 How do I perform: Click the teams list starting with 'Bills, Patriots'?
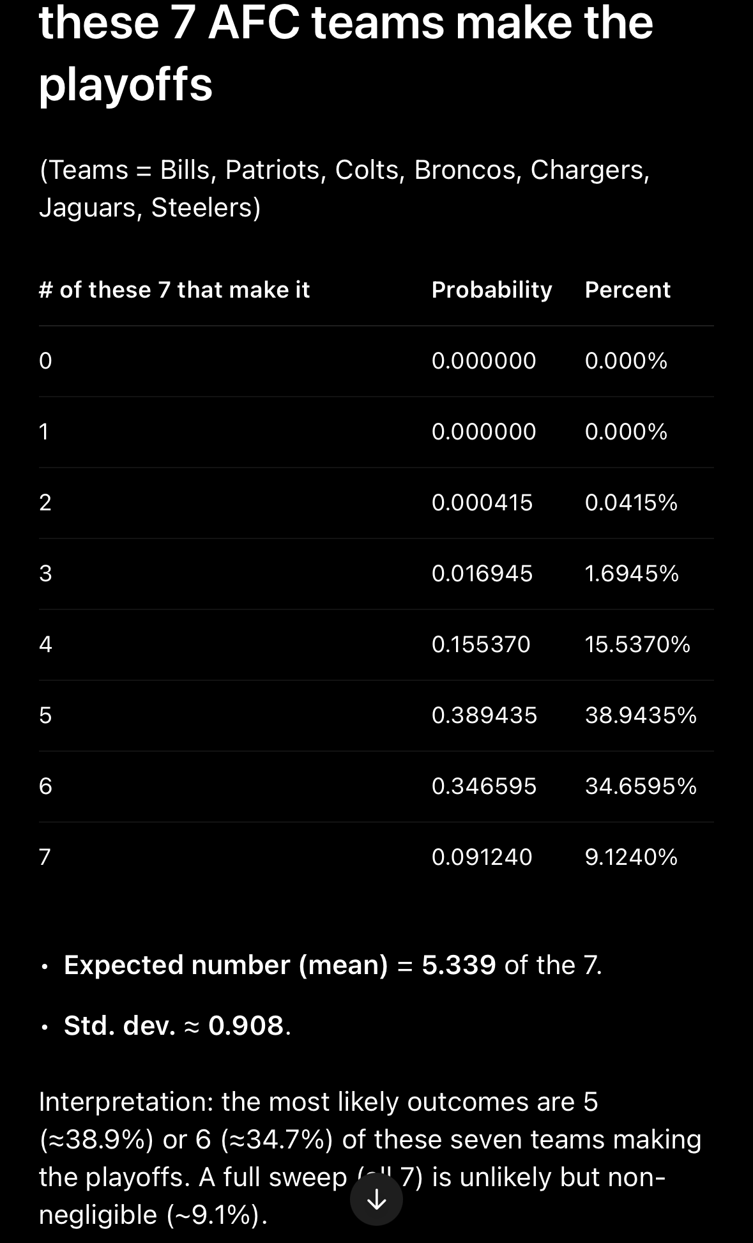(x=345, y=188)
